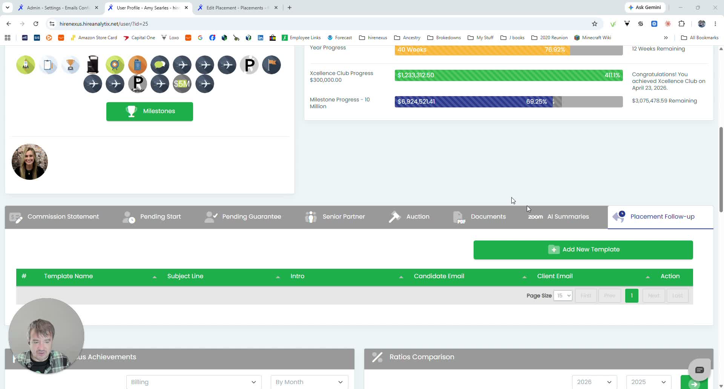Open the Page Size dropdown
The height and width of the screenshot is (389, 724).
[x=563, y=296]
